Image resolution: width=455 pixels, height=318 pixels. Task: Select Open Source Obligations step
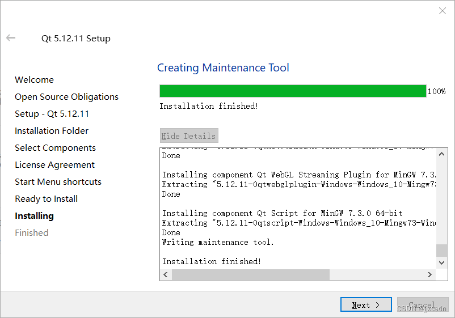coord(67,97)
